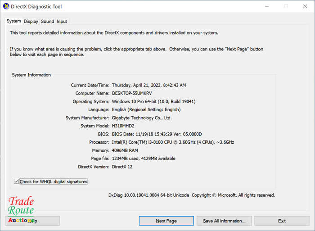Click the Exit button
Image resolution: width=315 pixels, height=231 pixels.
(x=282, y=221)
